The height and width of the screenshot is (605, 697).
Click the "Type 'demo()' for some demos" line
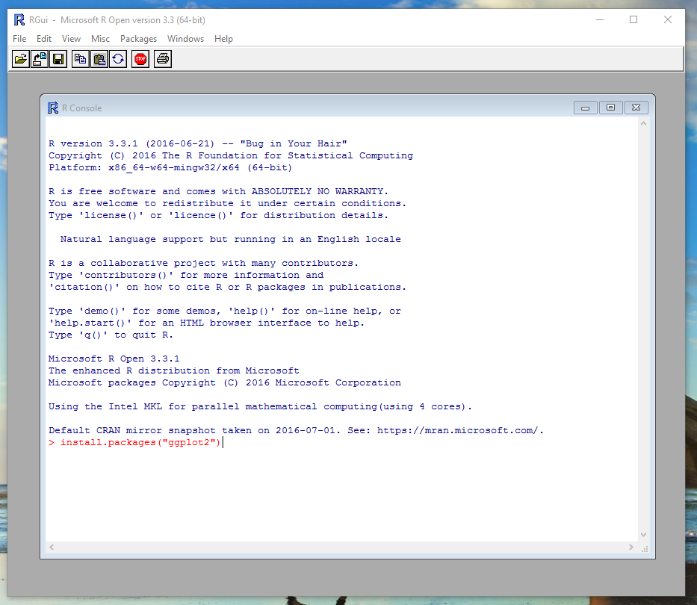224,311
